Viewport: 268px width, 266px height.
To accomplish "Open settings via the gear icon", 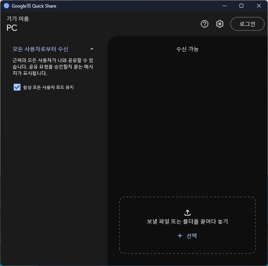I will tap(220, 24).
